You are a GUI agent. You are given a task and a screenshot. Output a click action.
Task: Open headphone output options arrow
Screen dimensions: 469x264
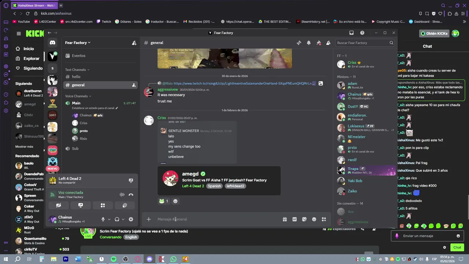[123, 219]
